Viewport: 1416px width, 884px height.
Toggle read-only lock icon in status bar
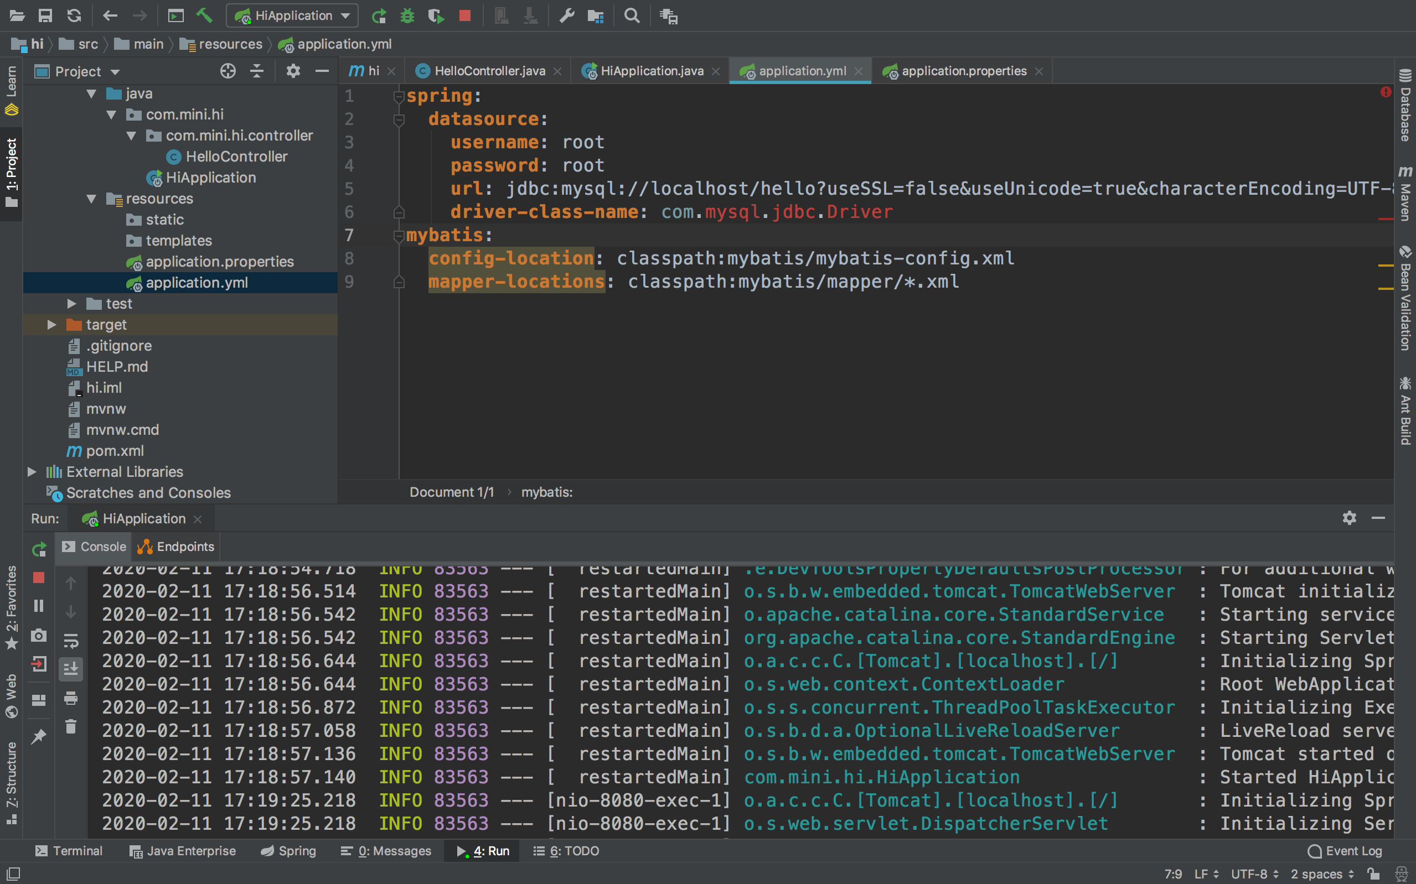pyautogui.click(x=1373, y=873)
